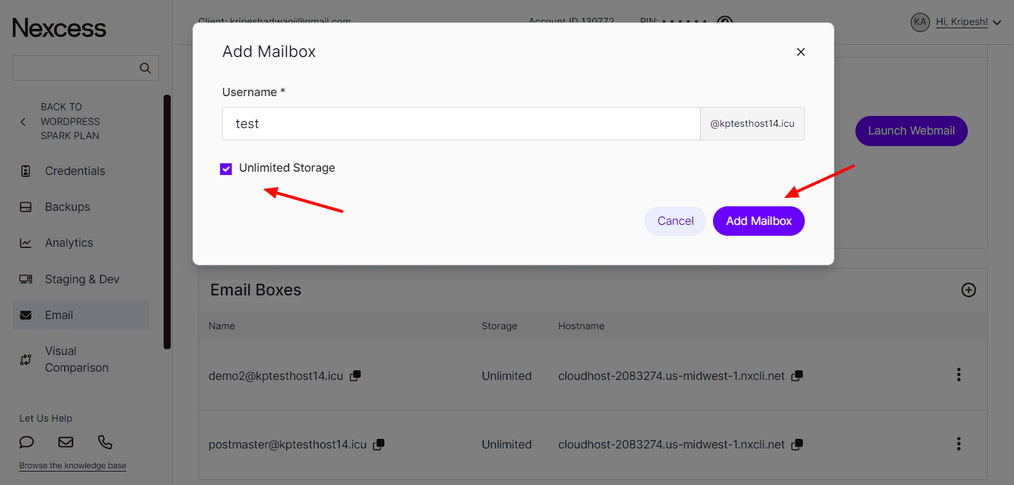Confirm with the Add Mailbox button
The image size is (1014, 485).
[758, 221]
